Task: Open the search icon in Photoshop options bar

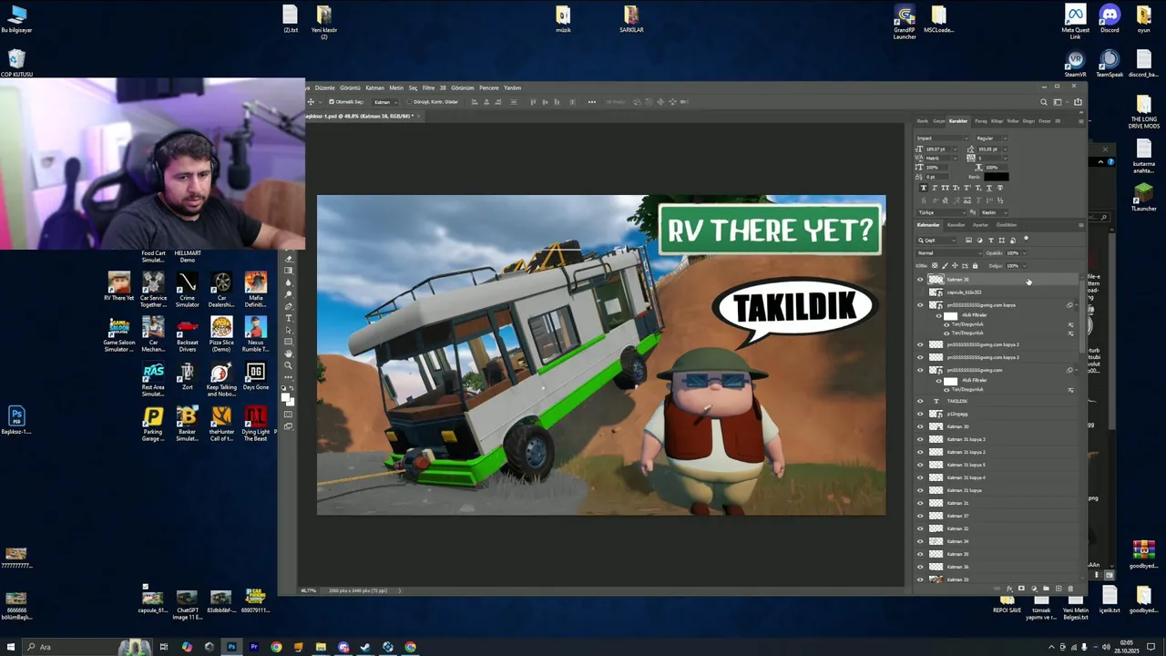Action: pyautogui.click(x=1044, y=102)
